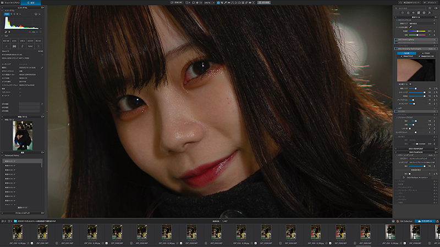Click the shadow clipping moon icon under histogram

(x=5, y=32)
